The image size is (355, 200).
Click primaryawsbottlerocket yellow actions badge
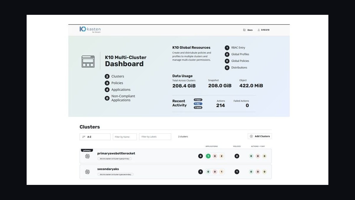coord(264,156)
